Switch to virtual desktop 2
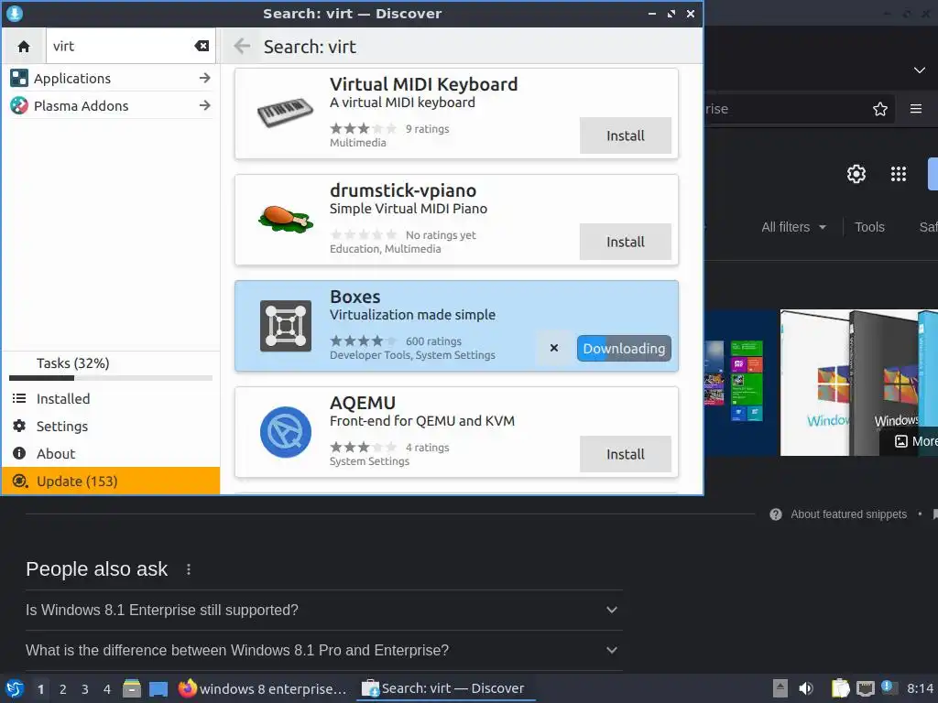The height and width of the screenshot is (703, 938). click(x=63, y=689)
